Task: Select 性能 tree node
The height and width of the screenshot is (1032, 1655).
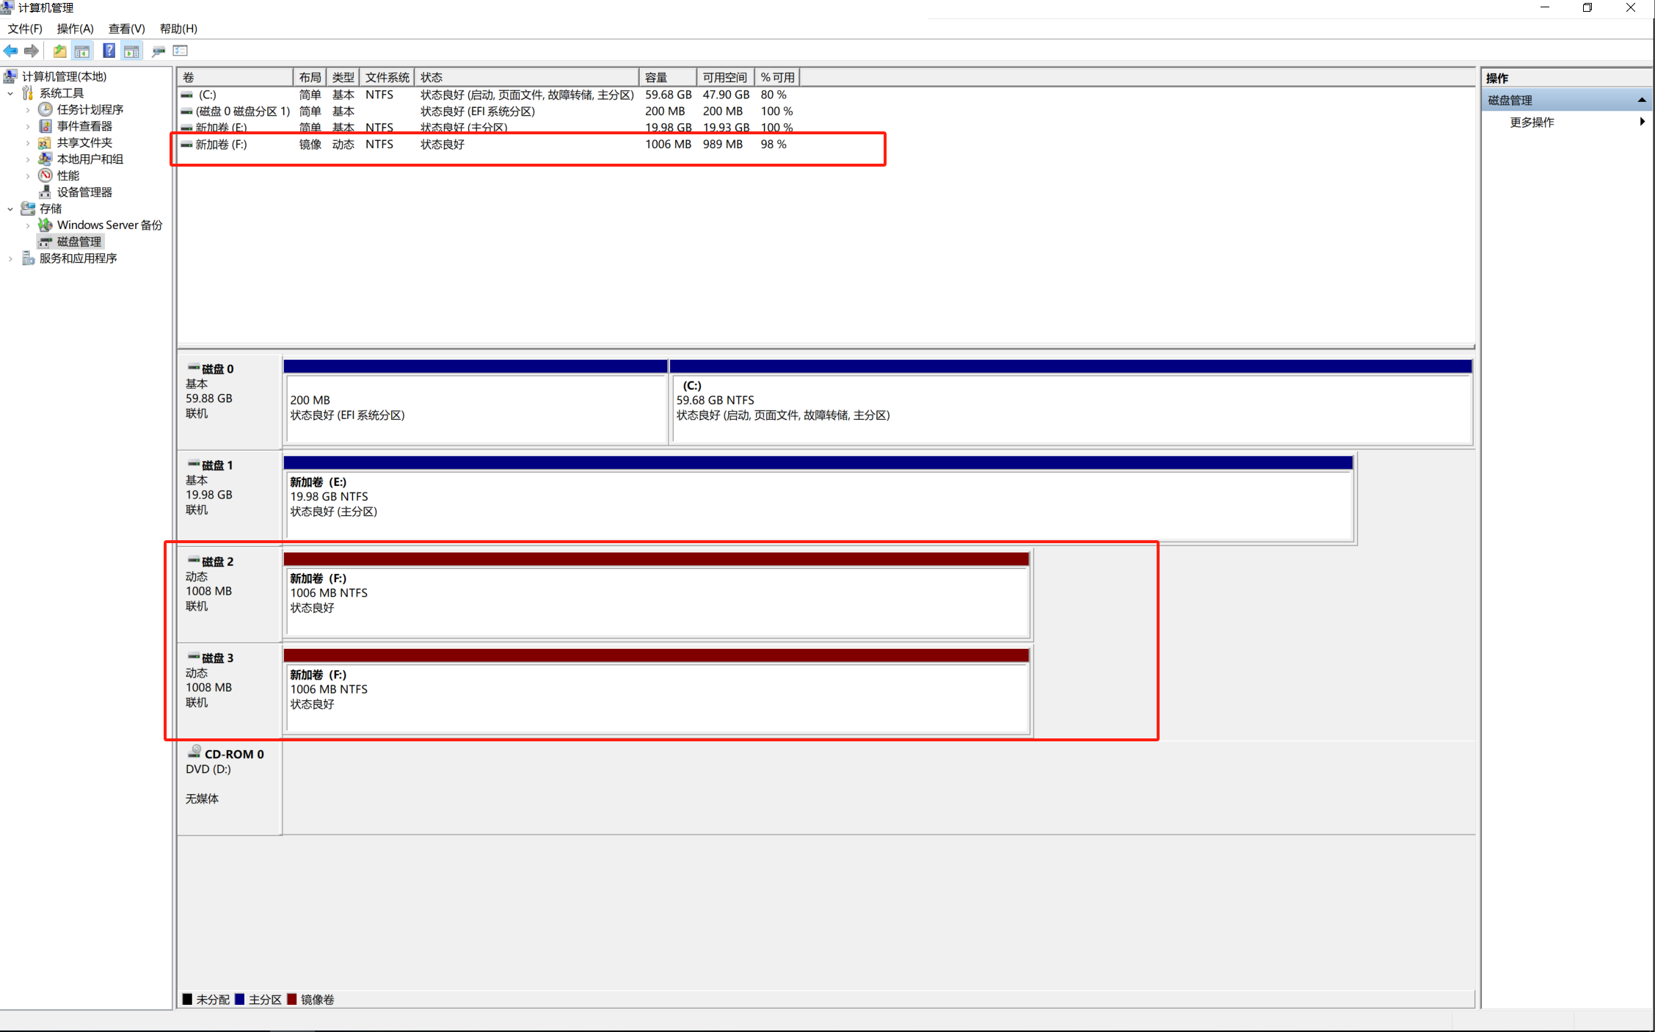Action: pyautogui.click(x=68, y=175)
